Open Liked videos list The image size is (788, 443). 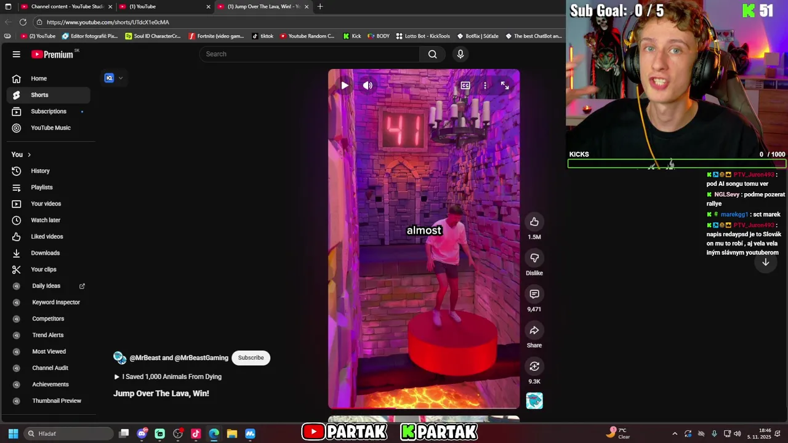tap(48, 236)
